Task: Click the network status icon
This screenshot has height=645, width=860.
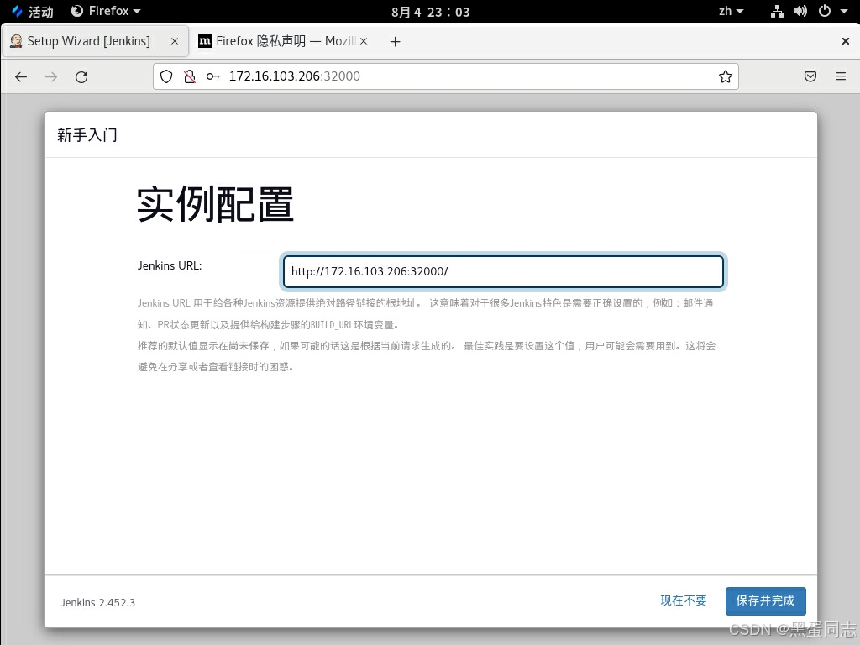Action: [777, 12]
